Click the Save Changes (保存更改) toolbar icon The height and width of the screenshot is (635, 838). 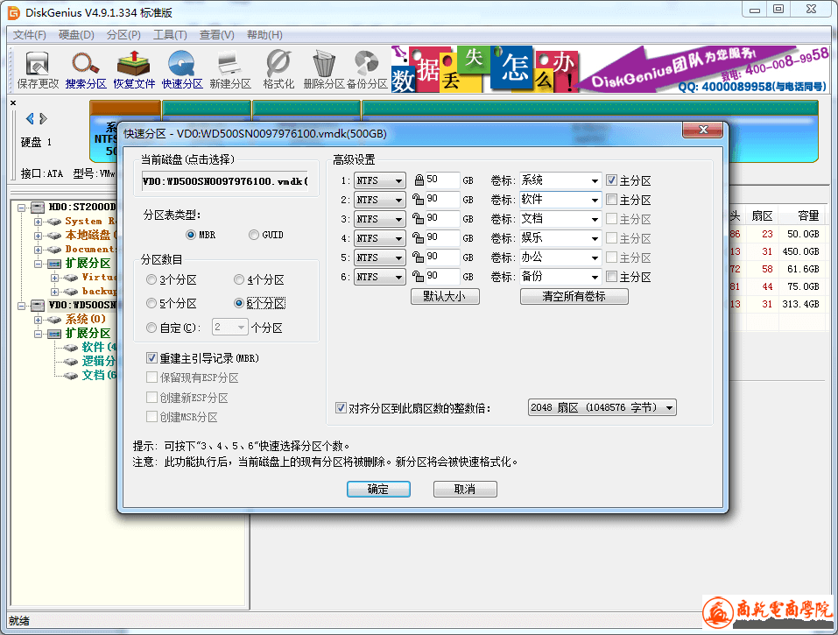pos(38,70)
